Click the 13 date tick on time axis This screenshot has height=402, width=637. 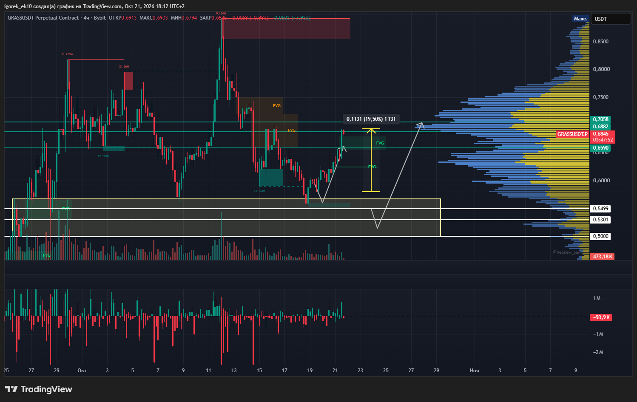(234, 371)
